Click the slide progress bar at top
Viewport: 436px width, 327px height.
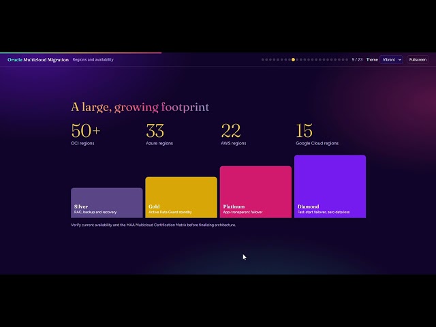point(80,53)
